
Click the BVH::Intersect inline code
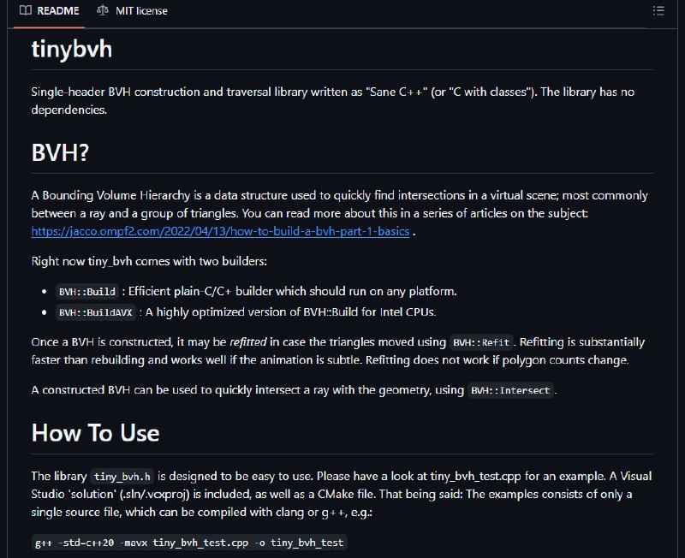coord(510,390)
